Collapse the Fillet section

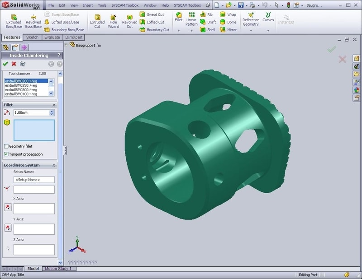coord(54,105)
